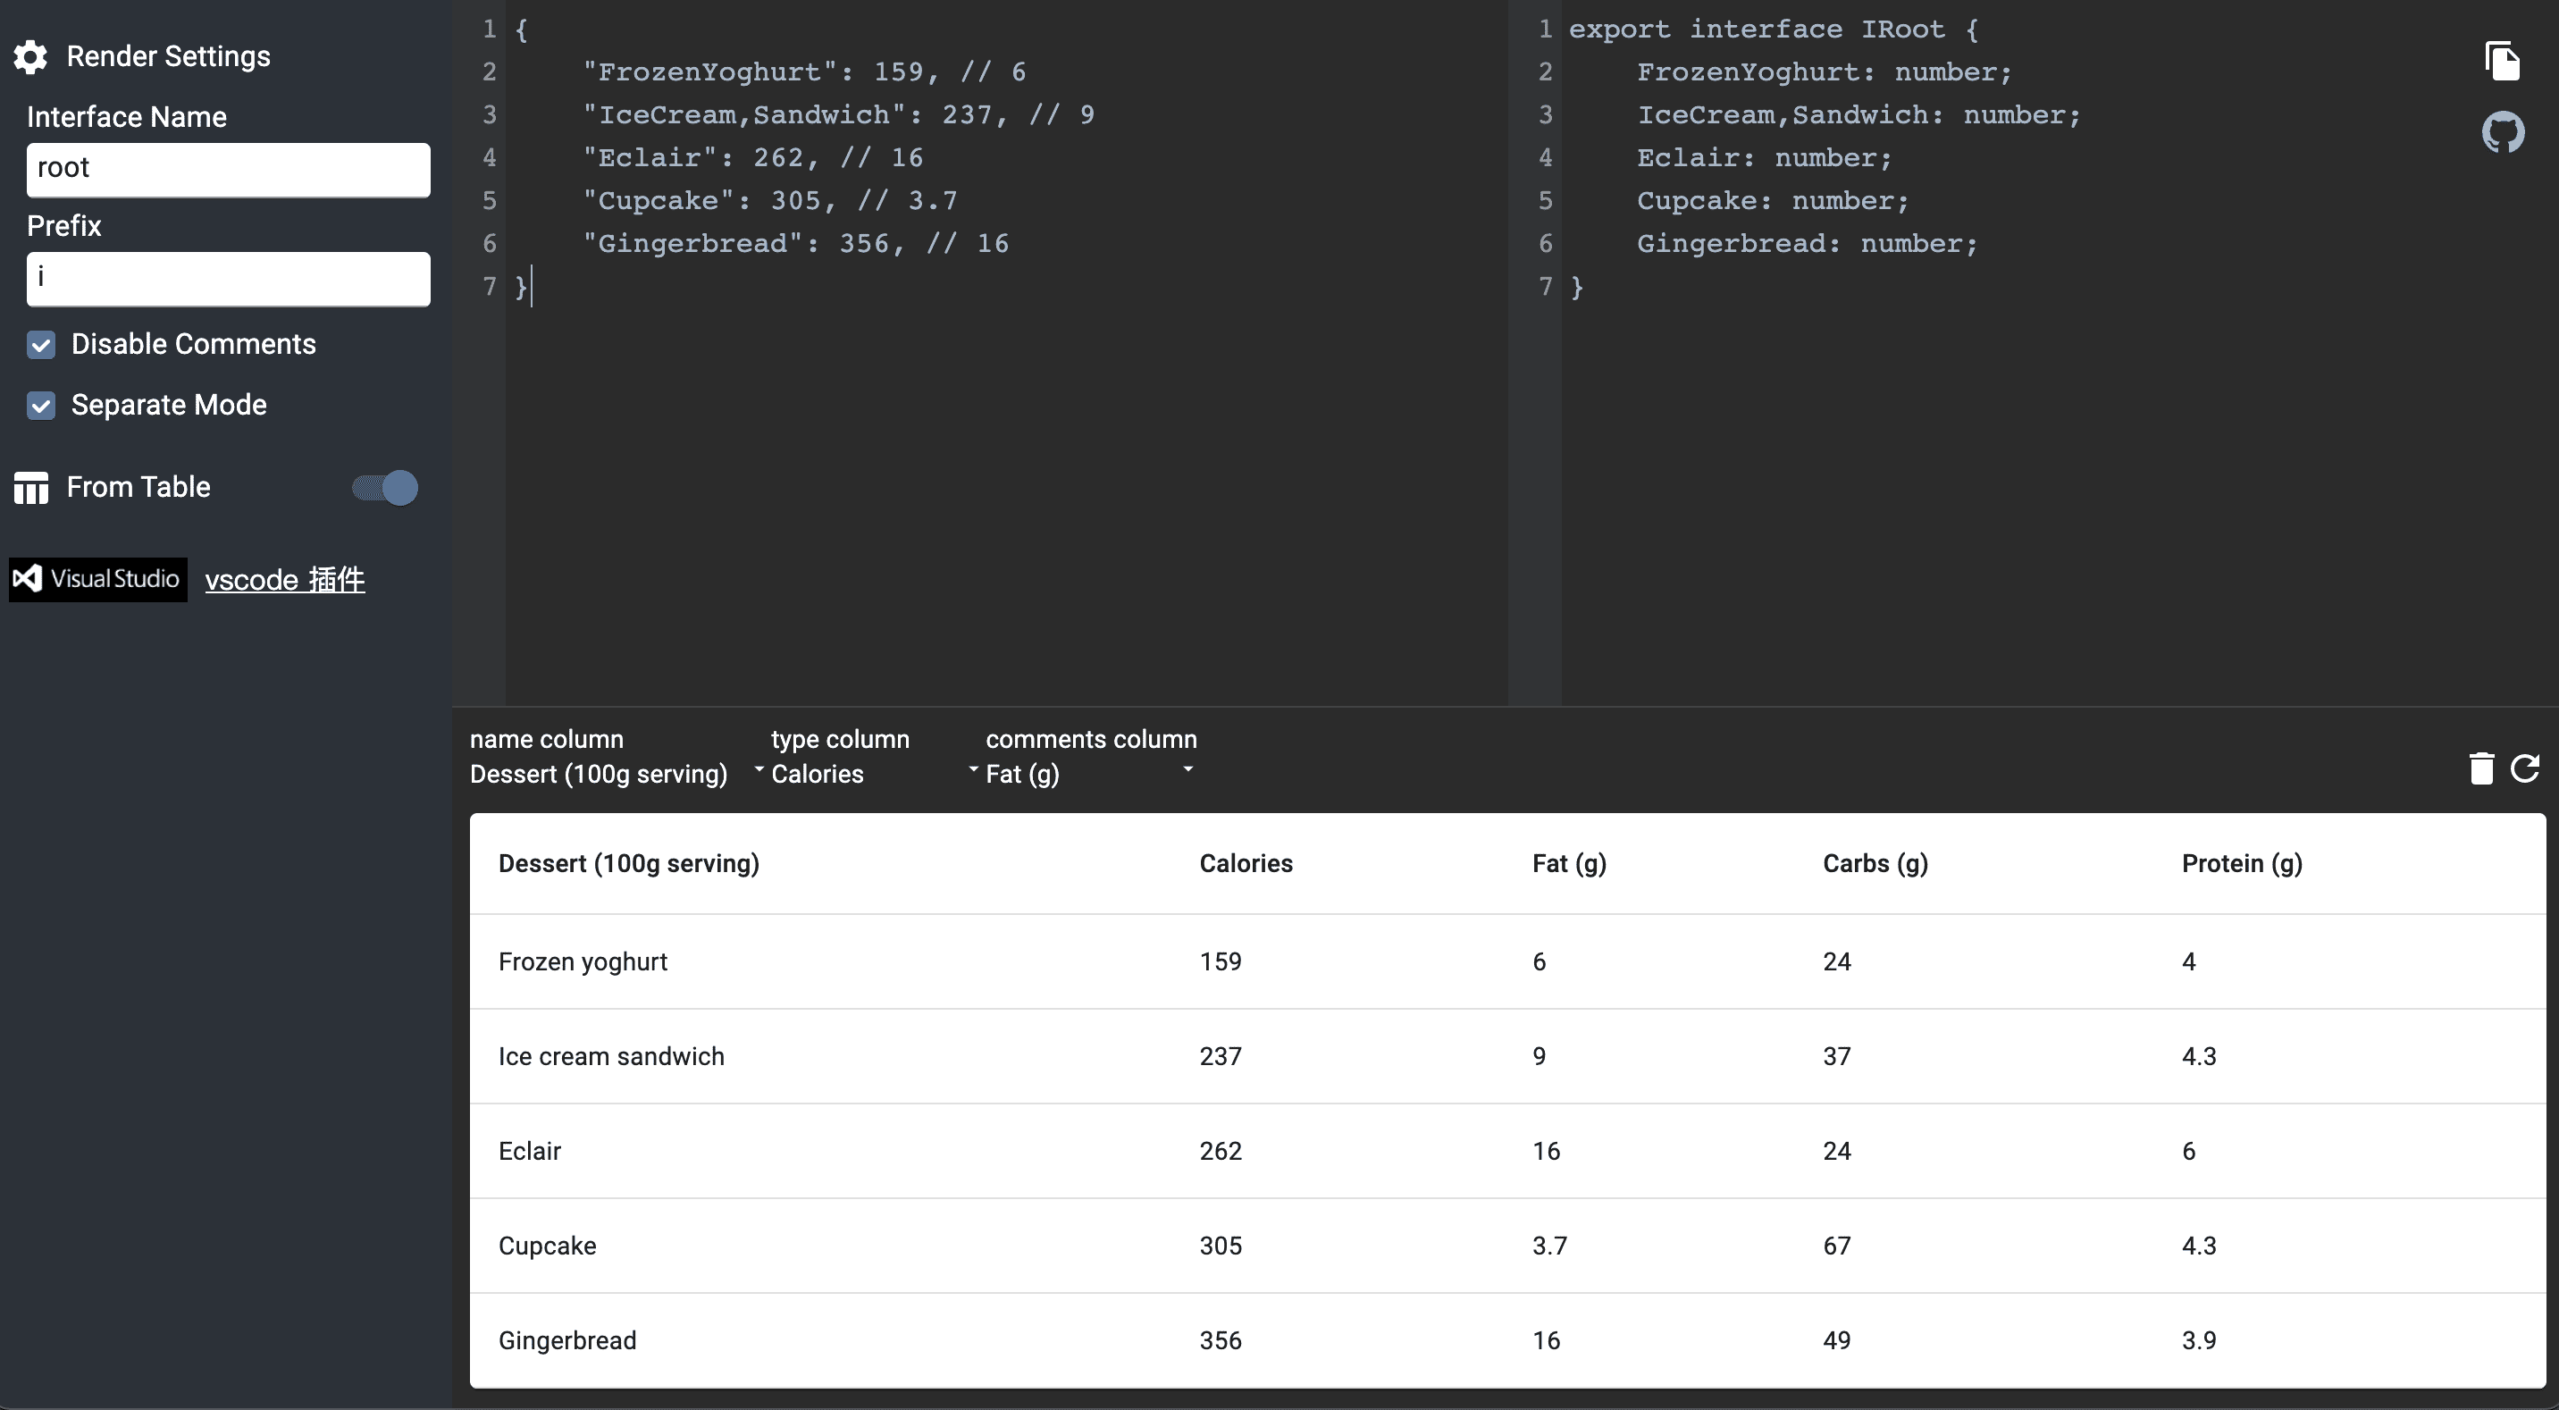Uncheck the Separate Mode checkbox
Image resolution: width=2559 pixels, height=1410 pixels.
pos(41,406)
